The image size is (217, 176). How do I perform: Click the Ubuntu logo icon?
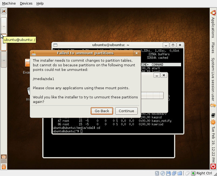[213, 13]
